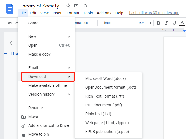Click Move to bin trash entry
Screen dimensions: 186x139
(46, 134)
